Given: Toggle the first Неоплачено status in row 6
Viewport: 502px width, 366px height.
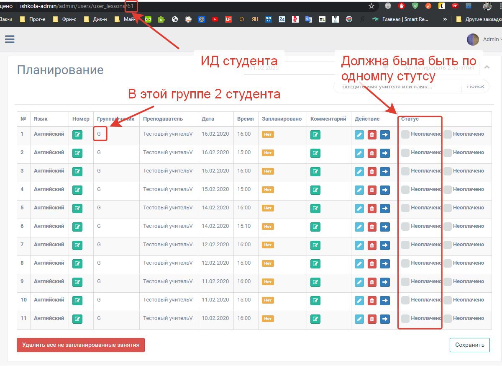Looking at the screenshot, I should (x=405, y=227).
